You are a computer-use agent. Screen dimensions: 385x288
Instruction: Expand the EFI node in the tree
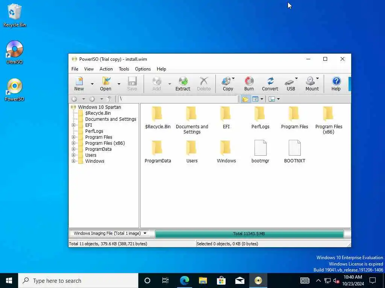[73, 125]
